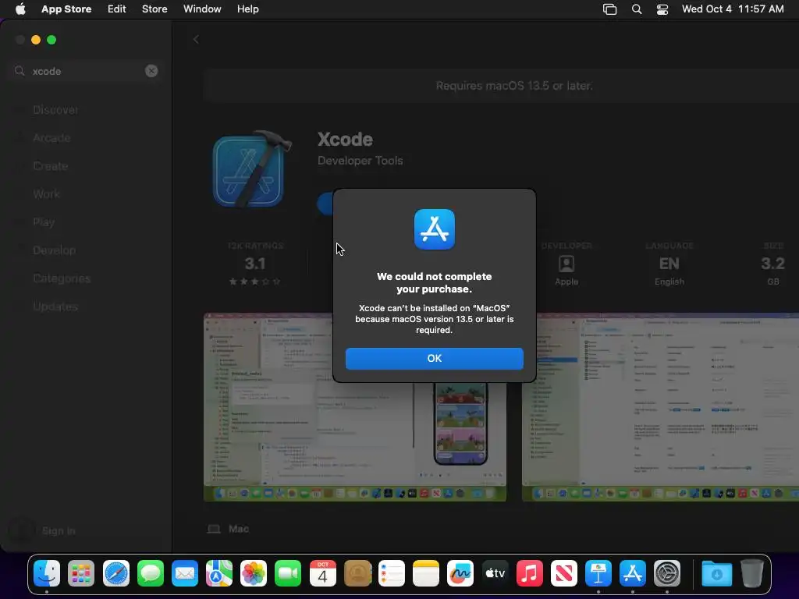This screenshot has width=799, height=599.
Task: Select Create in the sidebar
Action: click(51, 166)
